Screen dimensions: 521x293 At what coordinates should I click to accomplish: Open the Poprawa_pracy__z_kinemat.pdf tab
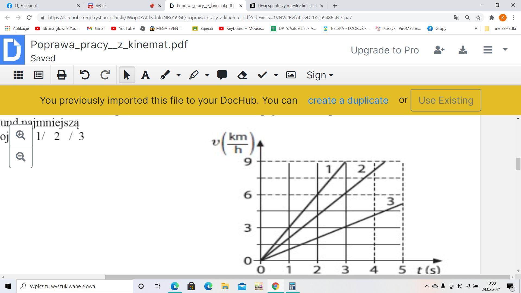pos(205,5)
